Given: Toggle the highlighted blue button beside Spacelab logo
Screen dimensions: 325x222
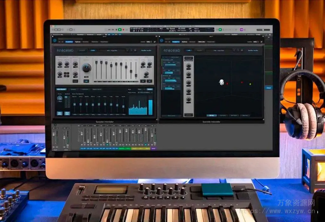Looking at the screenshot, I should pyautogui.click(x=93, y=50).
